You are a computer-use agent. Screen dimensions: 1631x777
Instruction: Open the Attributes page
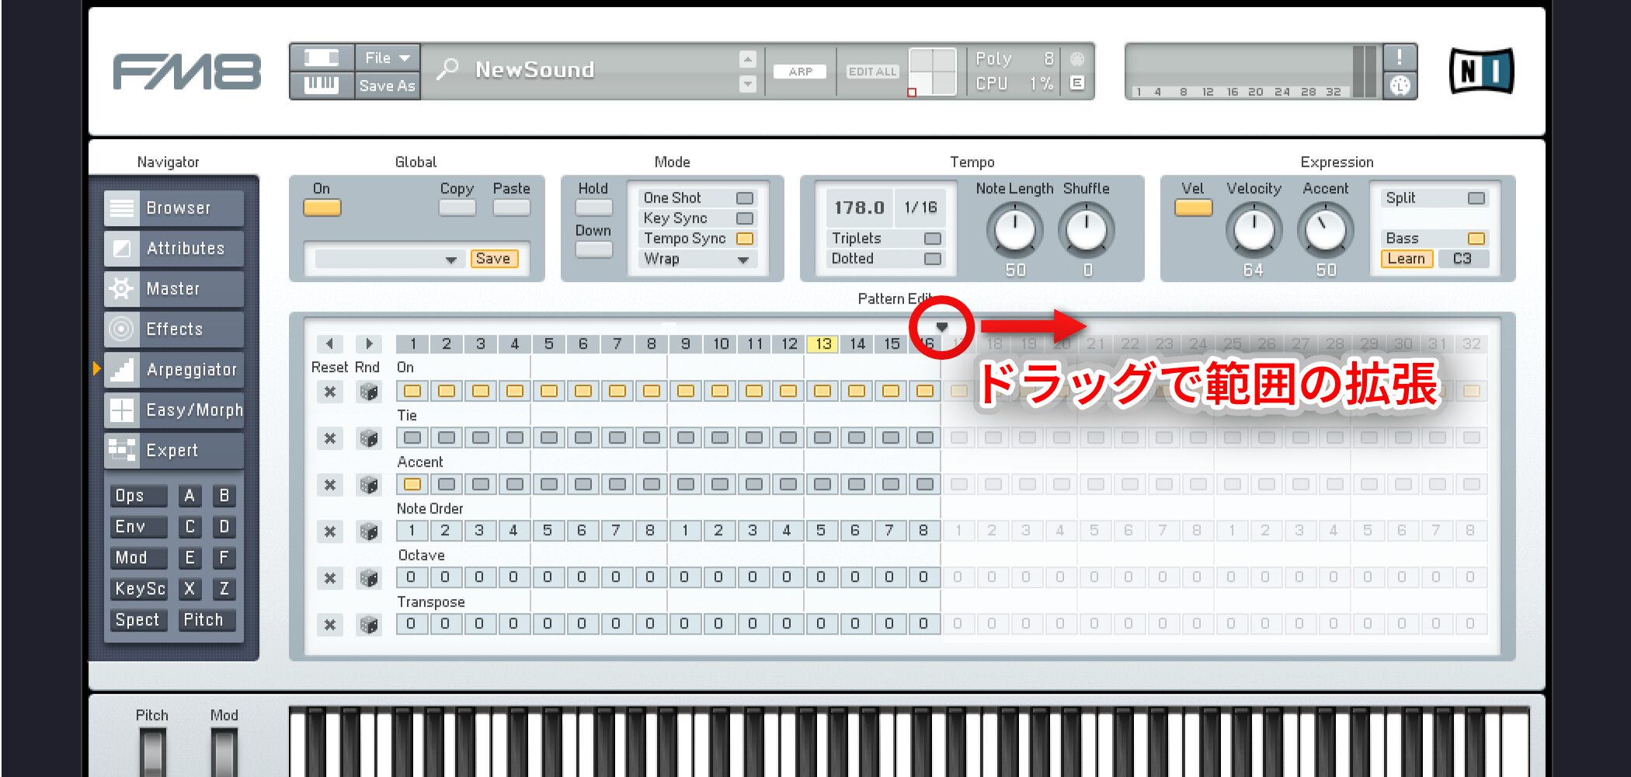point(174,249)
